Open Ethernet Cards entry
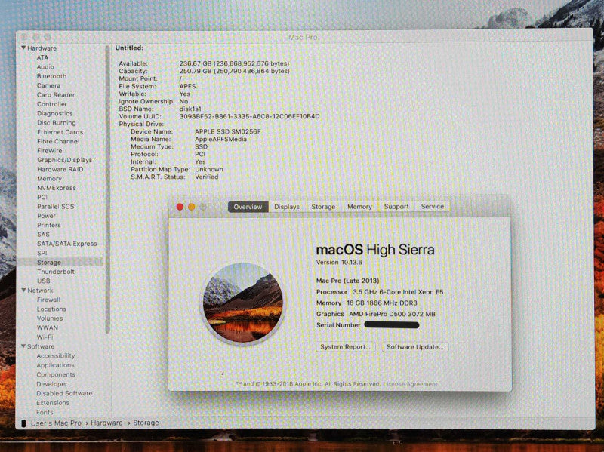The image size is (604, 452). tap(60, 132)
